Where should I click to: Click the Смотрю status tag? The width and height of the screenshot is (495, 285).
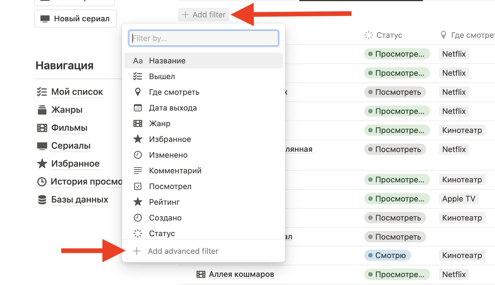pos(388,255)
